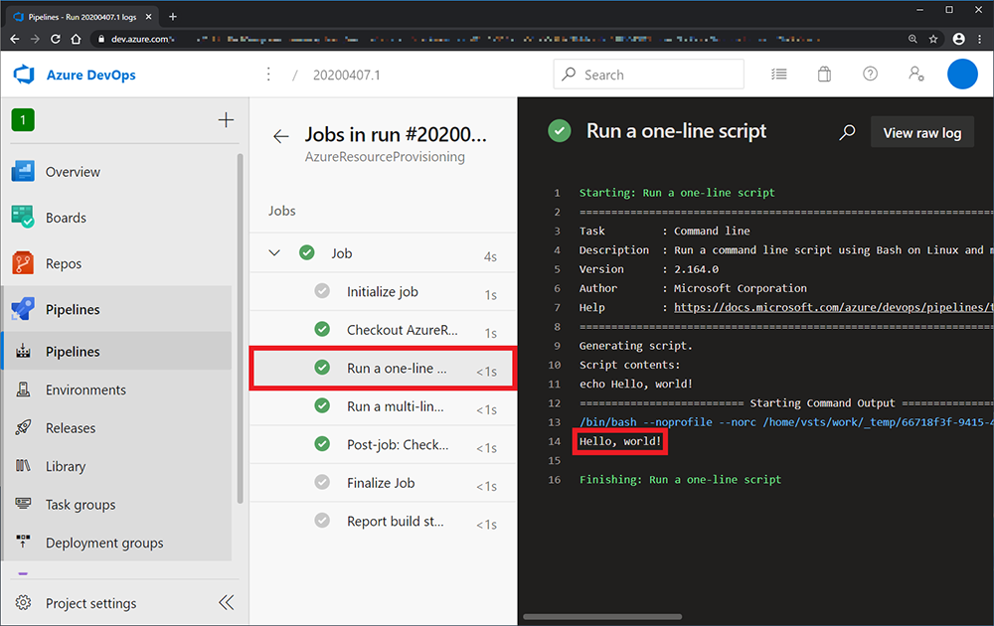Open the docs.microsoft.com help link in log

pyautogui.click(x=833, y=307)
